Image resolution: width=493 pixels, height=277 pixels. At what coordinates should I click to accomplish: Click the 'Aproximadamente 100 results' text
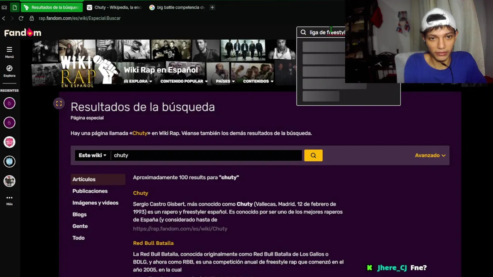pyautogui.click(x=186, y=177)
